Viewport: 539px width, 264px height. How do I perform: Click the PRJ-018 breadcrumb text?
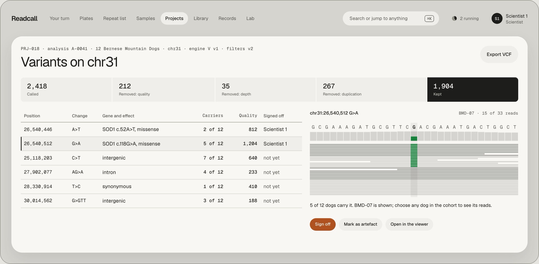click(x=30, y=49)
